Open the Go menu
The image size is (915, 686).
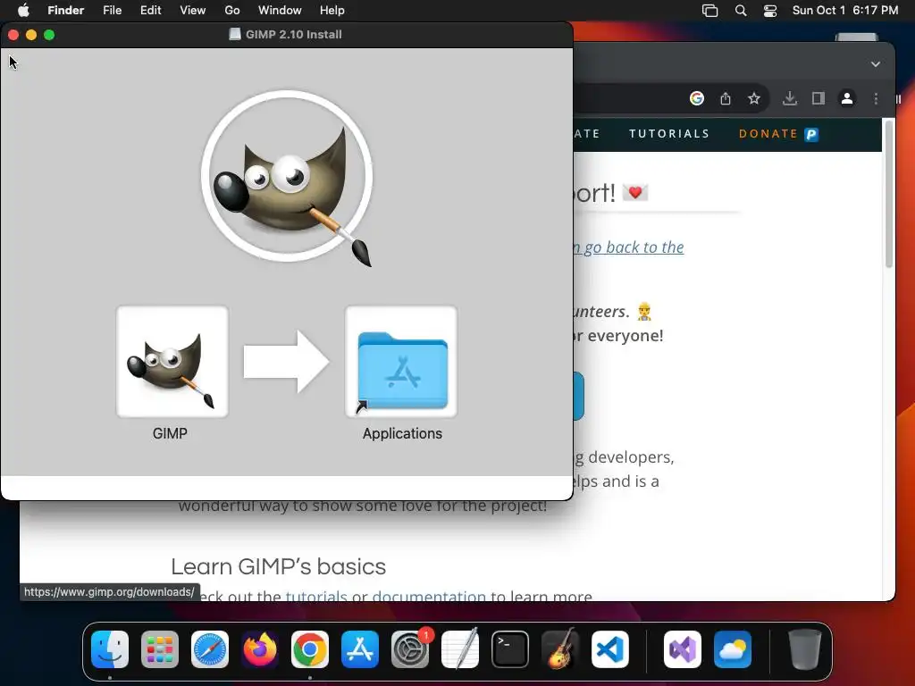pos(232,11)
